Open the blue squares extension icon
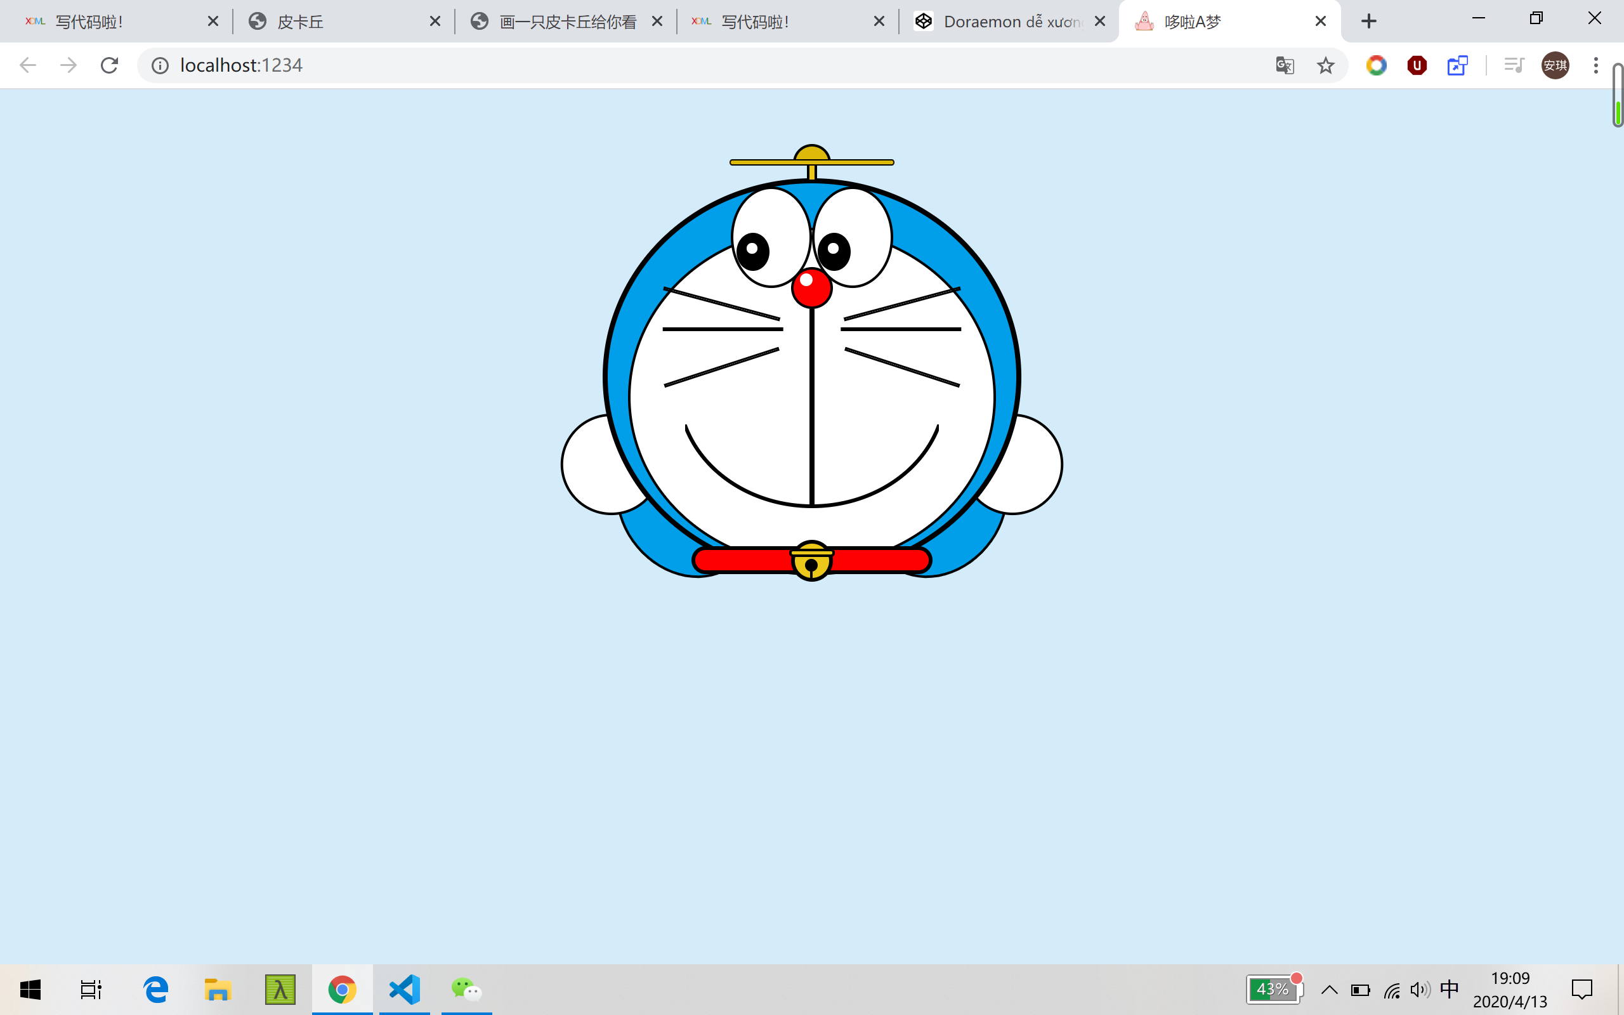Screen dimensions: 1624x1015 click(1457, 65)
